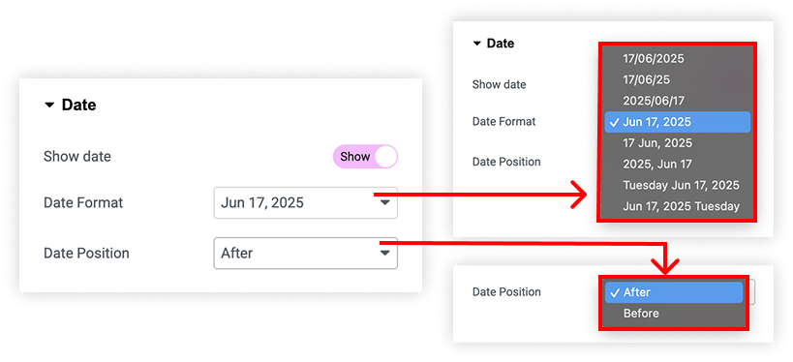Collapse the Date section triangle in left panel
The width and height of the screenshot is (793, 362).
(49, 106)
